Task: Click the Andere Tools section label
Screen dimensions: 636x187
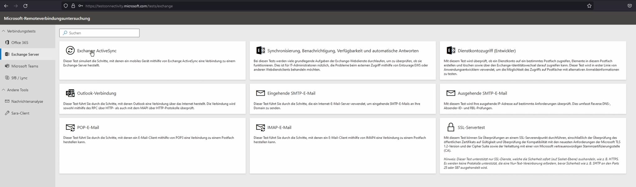Action: [18, 90]
